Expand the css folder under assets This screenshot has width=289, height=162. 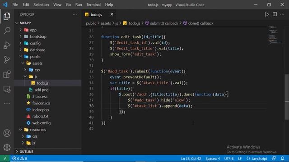(x=25, y=70)
